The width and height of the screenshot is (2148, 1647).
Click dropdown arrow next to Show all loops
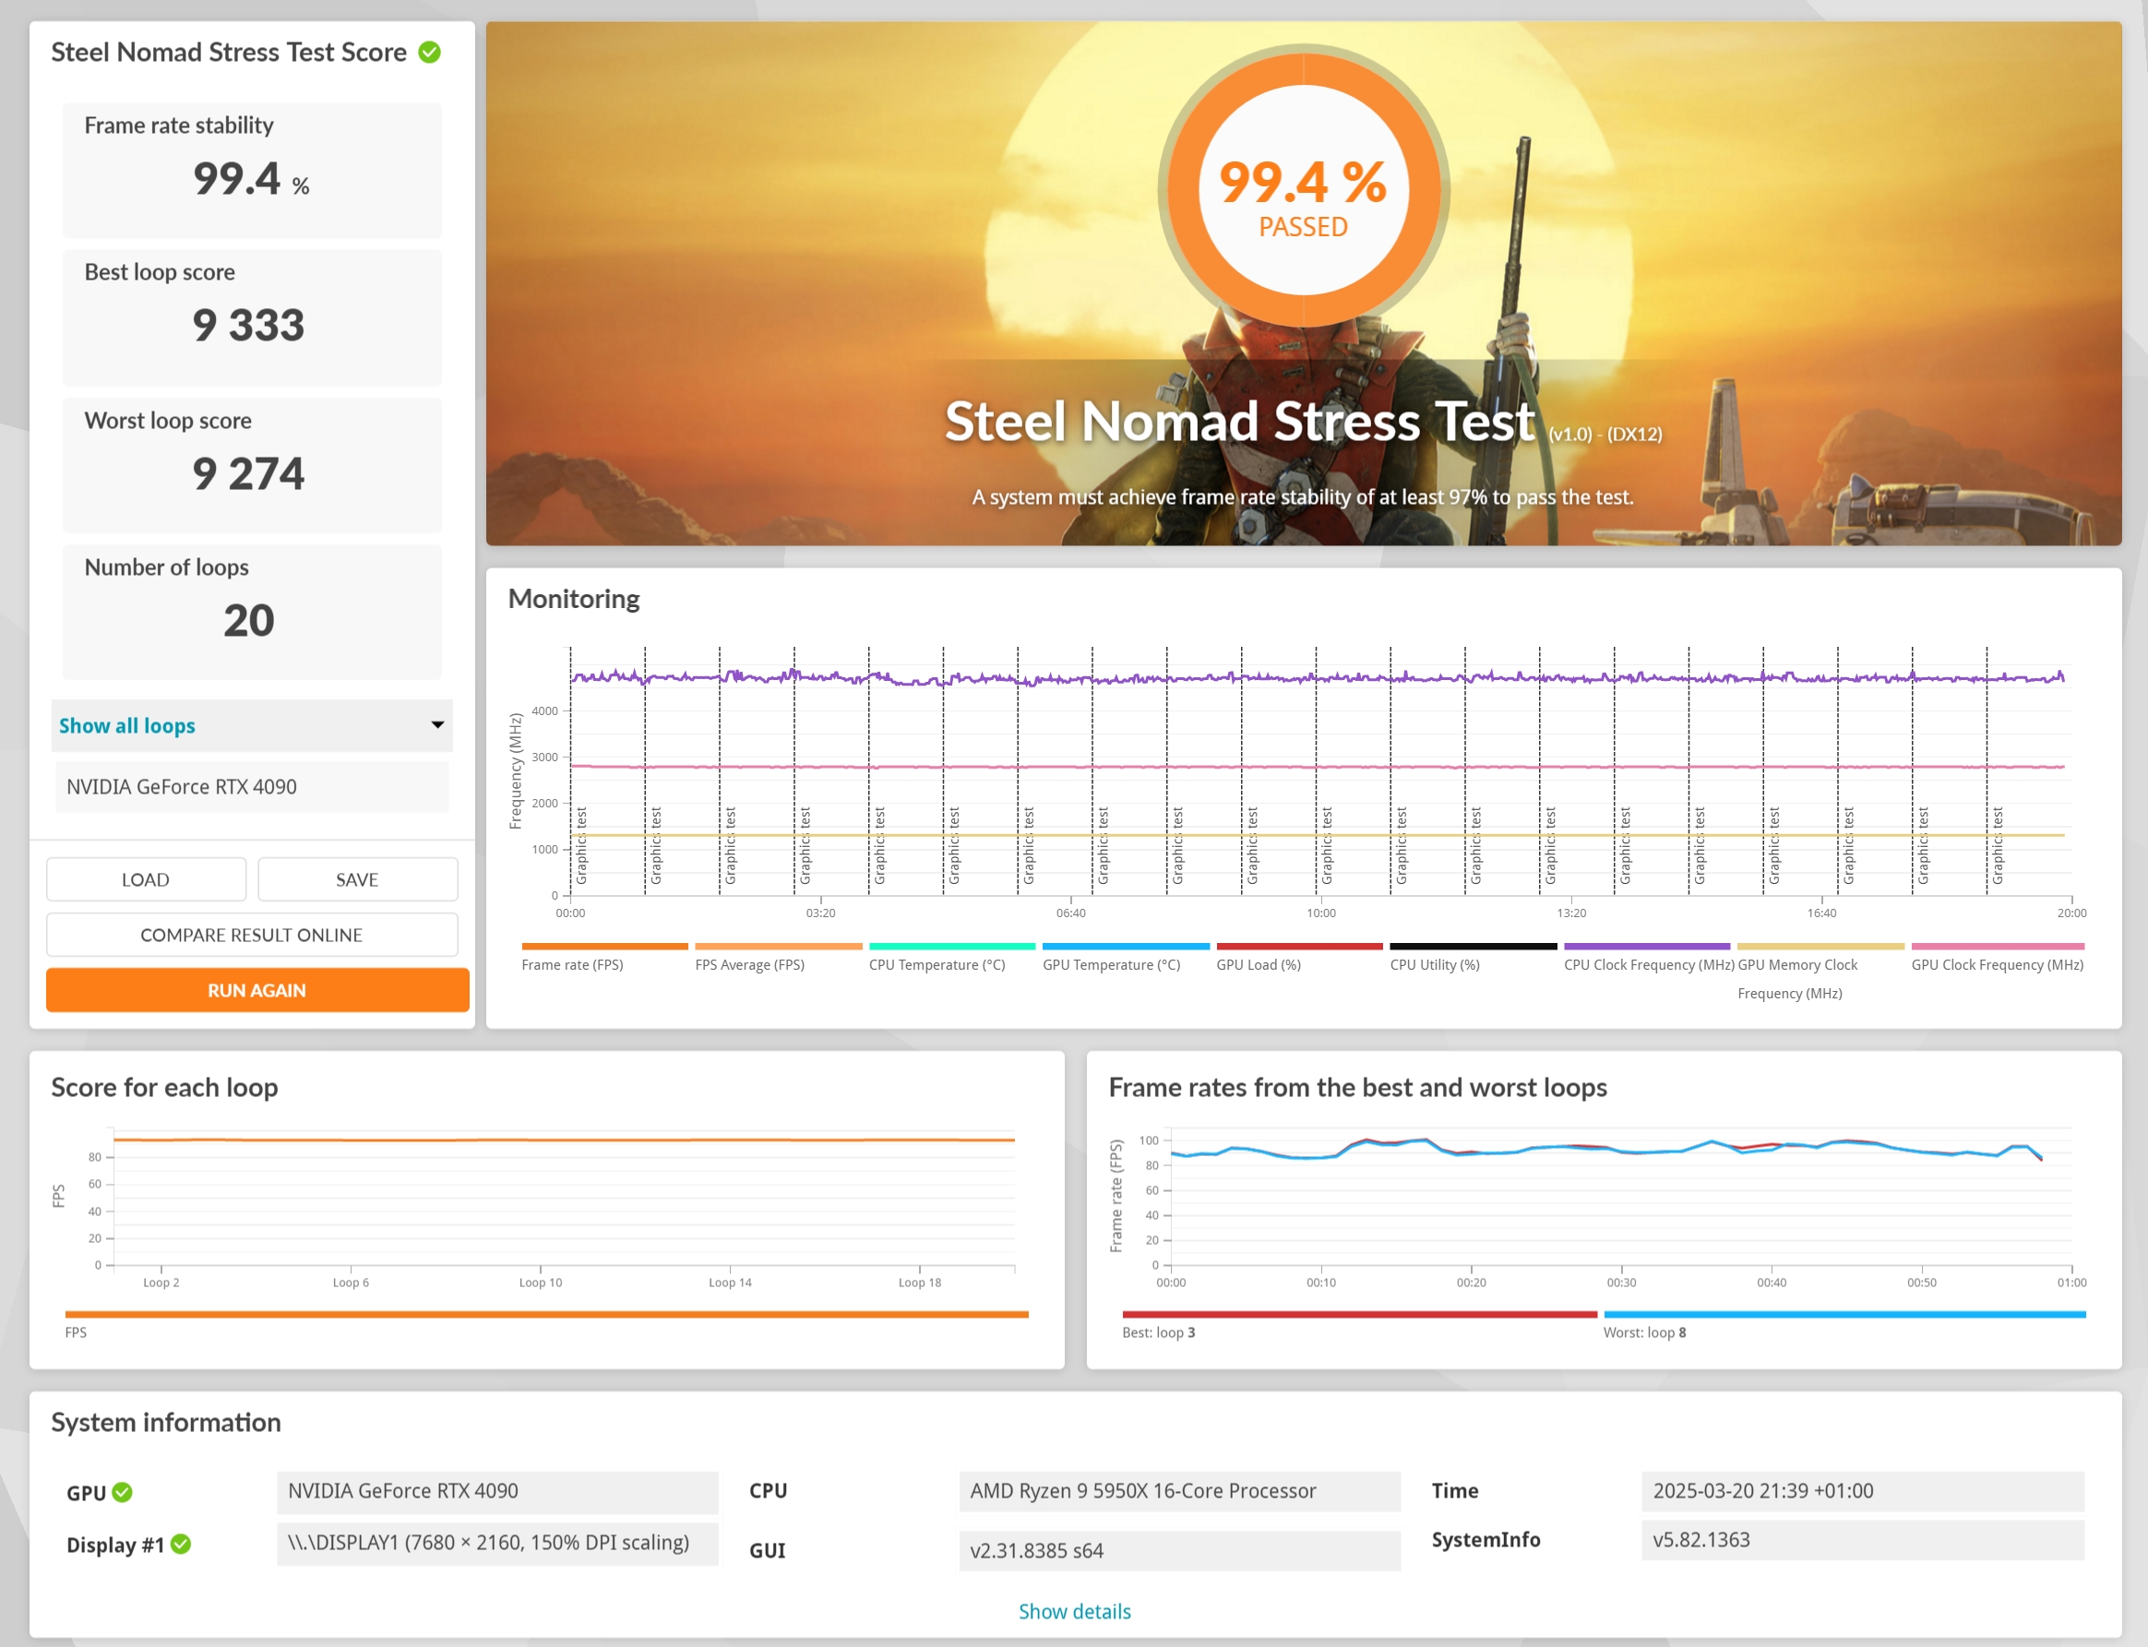click(x=437, y=725)
